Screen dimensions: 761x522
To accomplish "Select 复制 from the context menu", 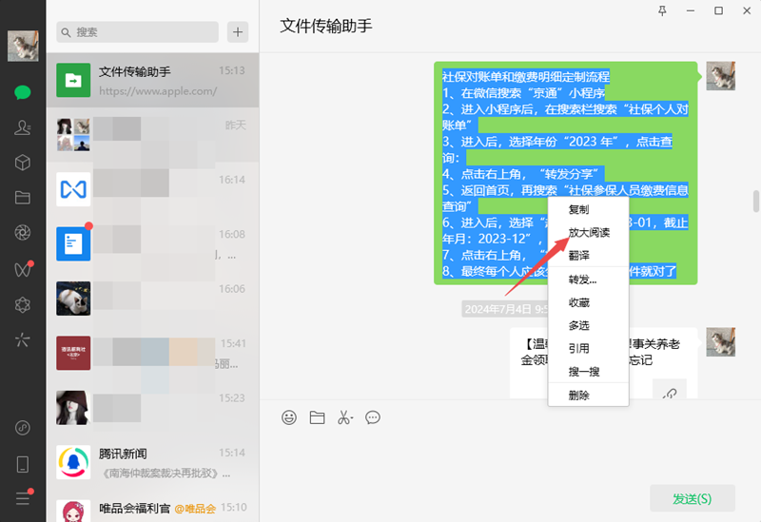I will (578, 209).
